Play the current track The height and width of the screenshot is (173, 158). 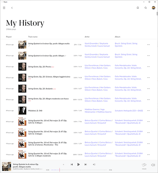(78, 164)
